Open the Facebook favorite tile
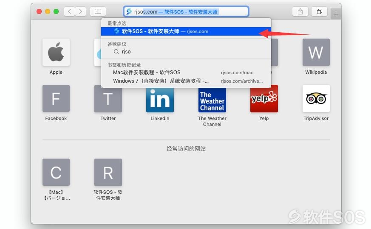 pos(56,98)
